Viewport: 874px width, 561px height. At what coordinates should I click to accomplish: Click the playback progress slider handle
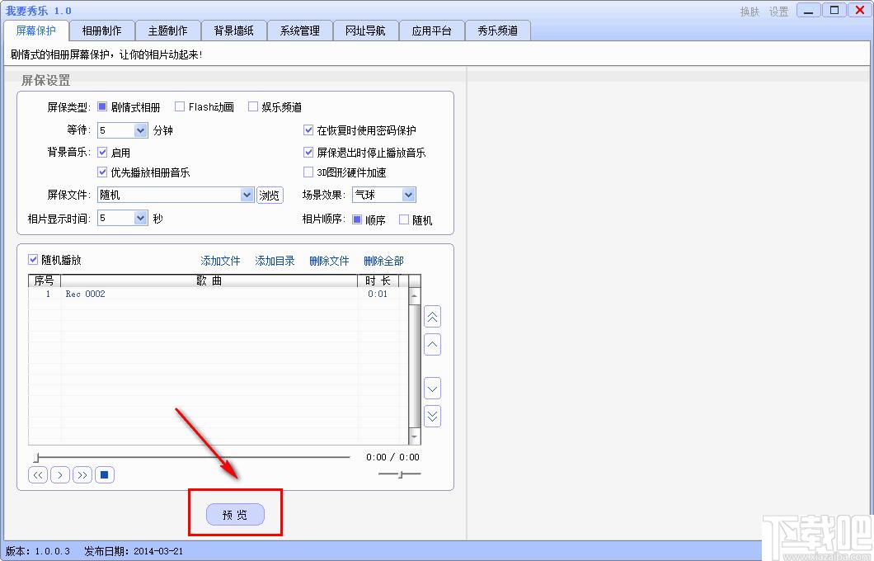tap(36, 457)
